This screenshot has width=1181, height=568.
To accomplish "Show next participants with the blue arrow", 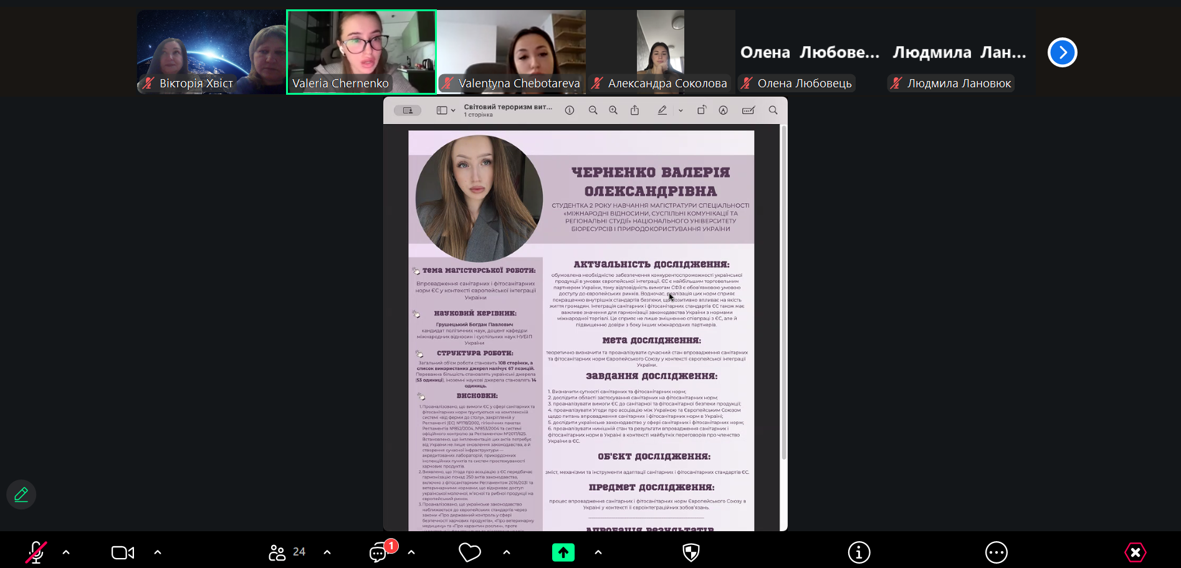I will click(x=1063, y=52).
